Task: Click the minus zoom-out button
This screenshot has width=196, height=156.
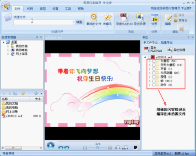Action: [85, 148]
